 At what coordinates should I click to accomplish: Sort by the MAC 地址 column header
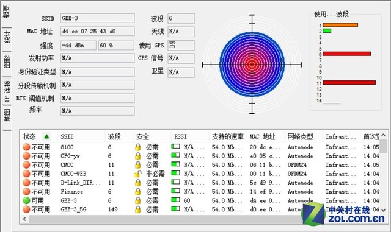[266, 136]
